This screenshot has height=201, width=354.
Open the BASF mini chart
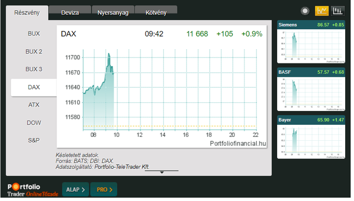(311, 89)
